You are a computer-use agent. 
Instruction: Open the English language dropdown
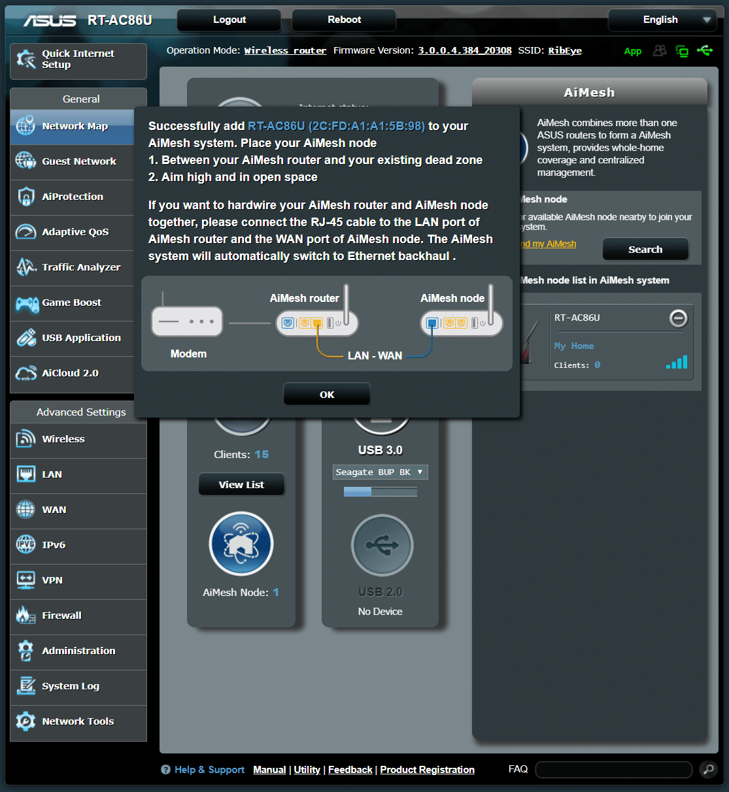point(662,20)
